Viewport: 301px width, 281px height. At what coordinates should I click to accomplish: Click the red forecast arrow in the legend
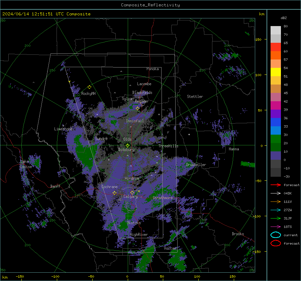click(276, 185)
